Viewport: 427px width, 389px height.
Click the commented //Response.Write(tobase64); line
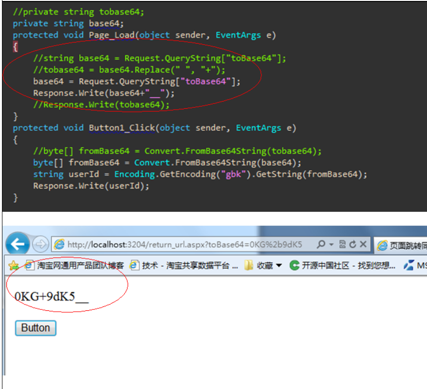102,105
